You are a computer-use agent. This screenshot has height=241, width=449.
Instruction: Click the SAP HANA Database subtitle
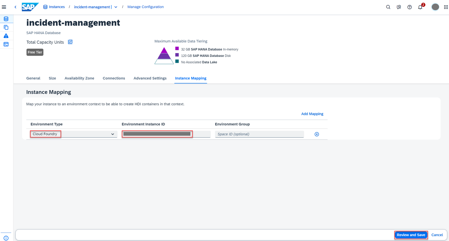click(43, 33)
